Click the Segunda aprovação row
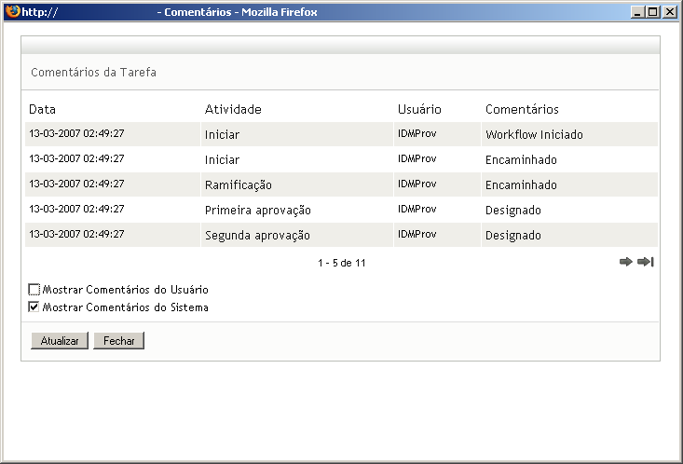The height and width of the screenshot is (464, 683). tap(257, 235)
